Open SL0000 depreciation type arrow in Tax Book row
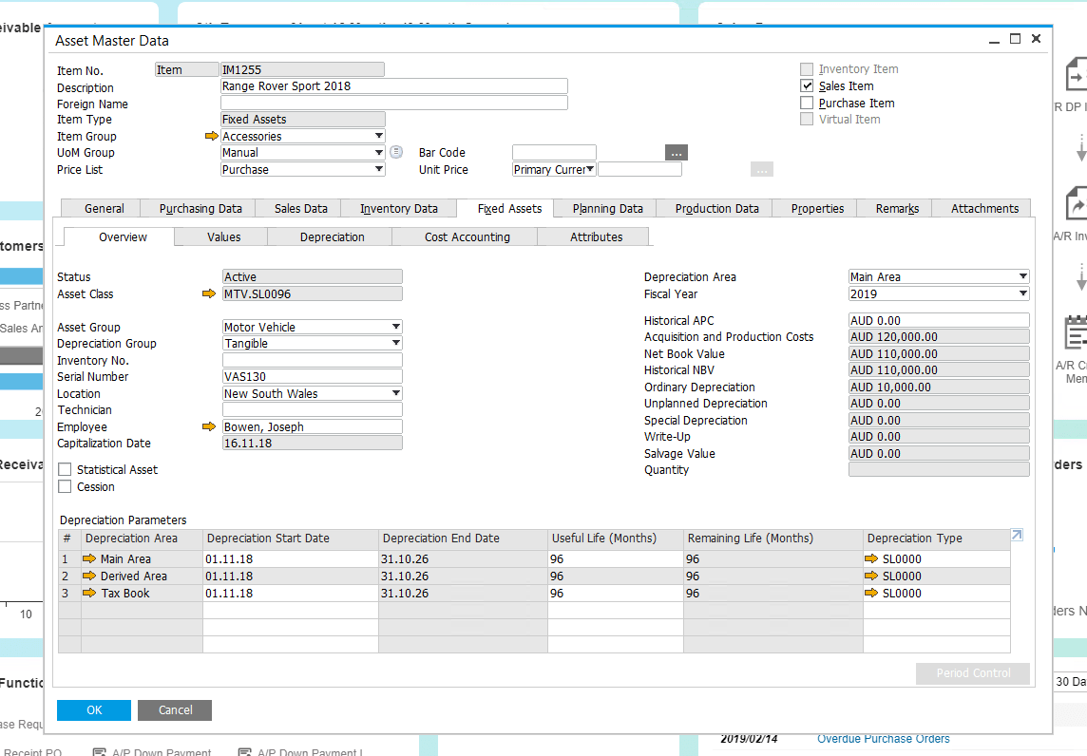This screenshot has width=1087, height=756. (871, 594)
